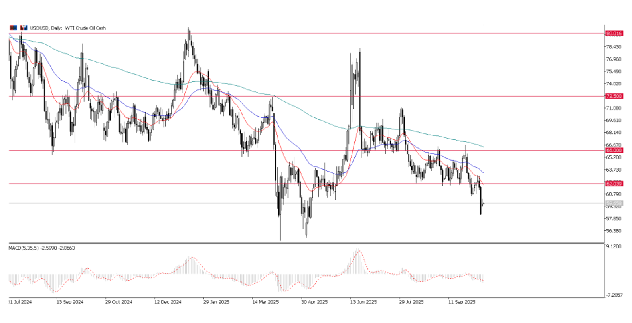Click the 56.380 price scale value
Screen dimensions: 632x323
(614, 231)
